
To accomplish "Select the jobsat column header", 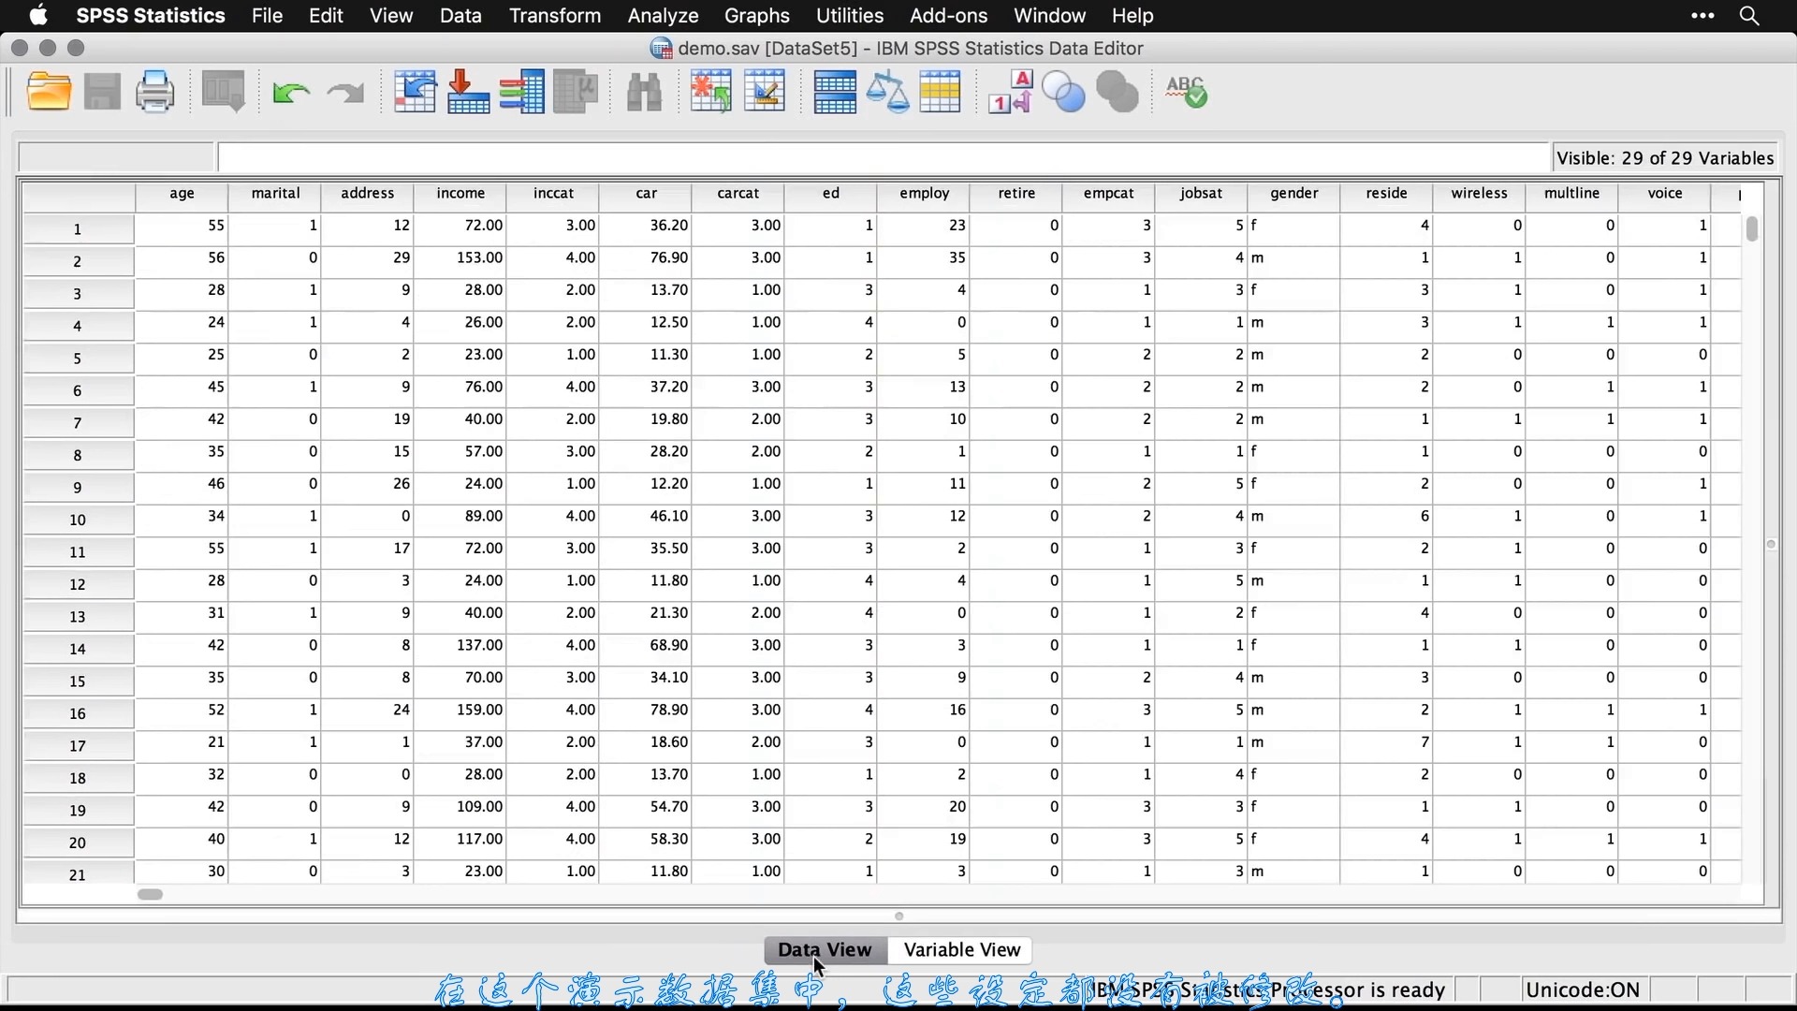I will (1202, 194).
